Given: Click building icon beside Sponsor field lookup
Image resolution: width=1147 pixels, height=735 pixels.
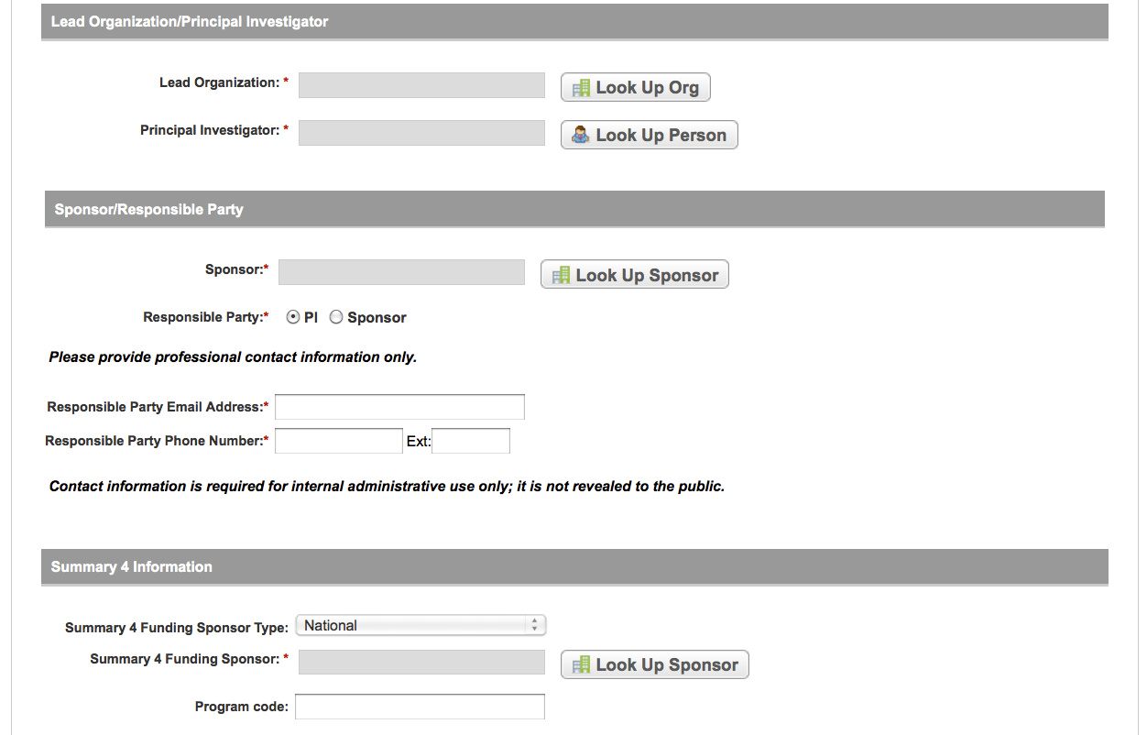Looking at the screenshot, I should coord(561,275).
